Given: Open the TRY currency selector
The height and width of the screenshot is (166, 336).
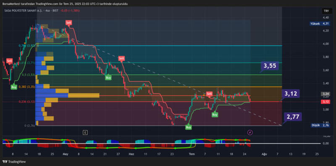Looking at the screenshot, I should click(x=326, y=11).
